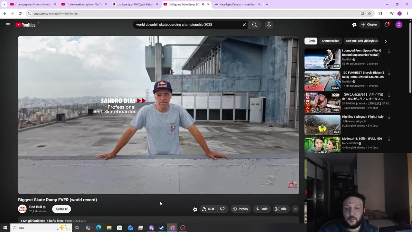Select the Tümü filter chip

coord(311,41)
